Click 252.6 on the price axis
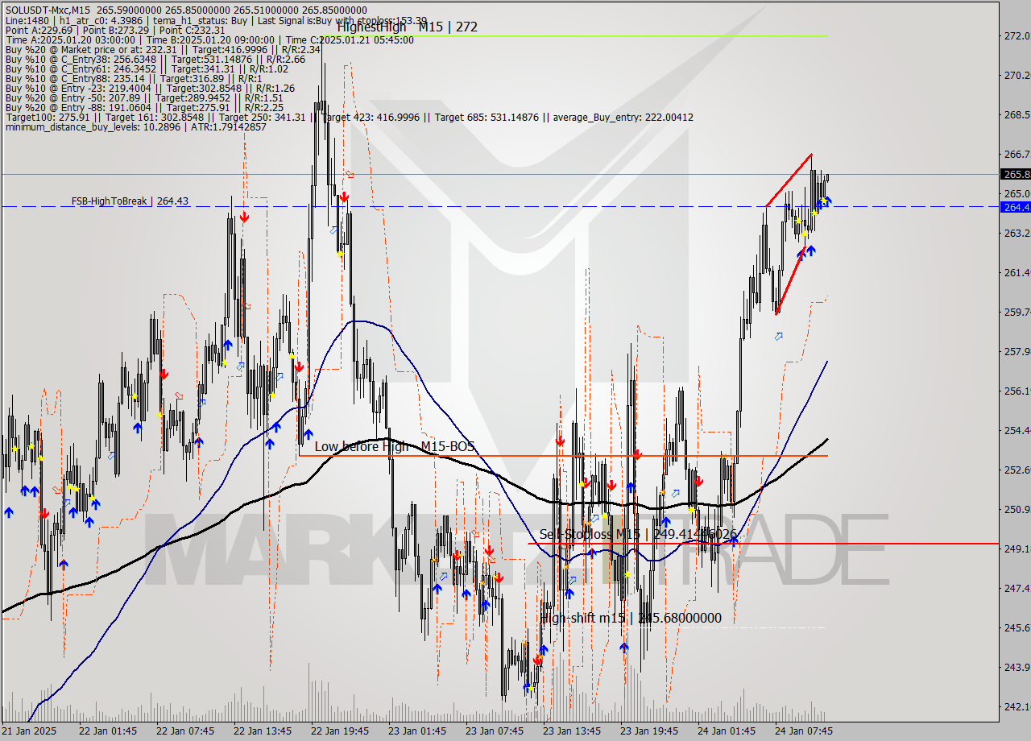 click(1016, 470)
